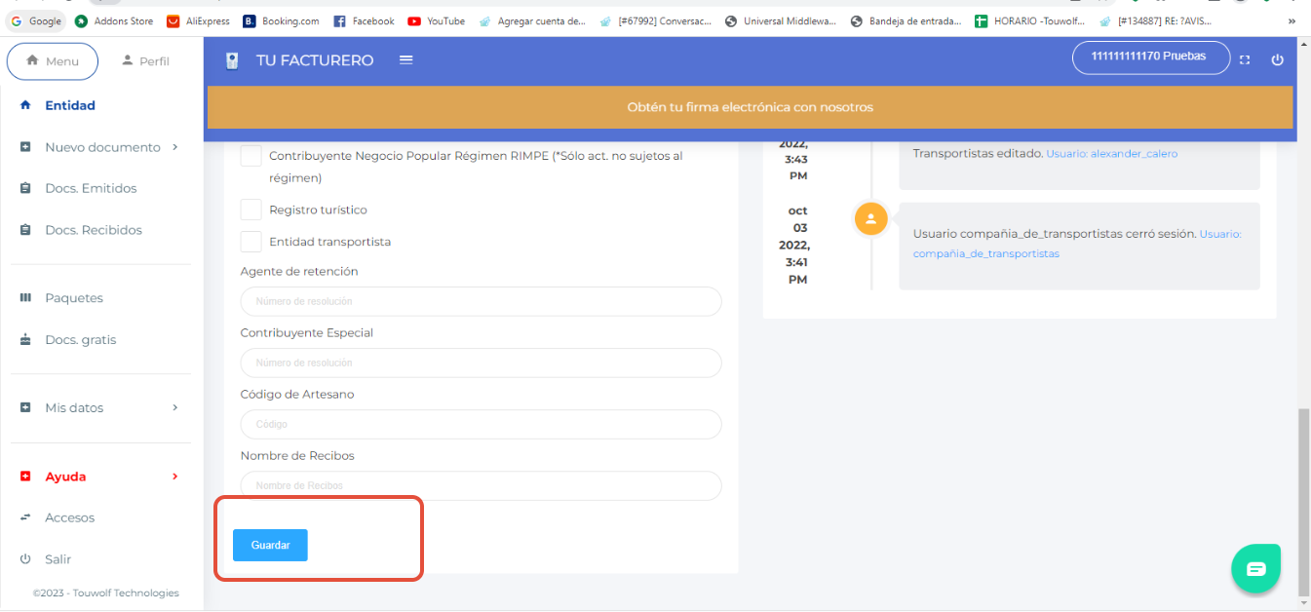This screenshot has width=1311, height=612.
Task: Click the ©2023 - Touwolf Technologies footer text
Action: pyautogui.click(x=105, y=593)
